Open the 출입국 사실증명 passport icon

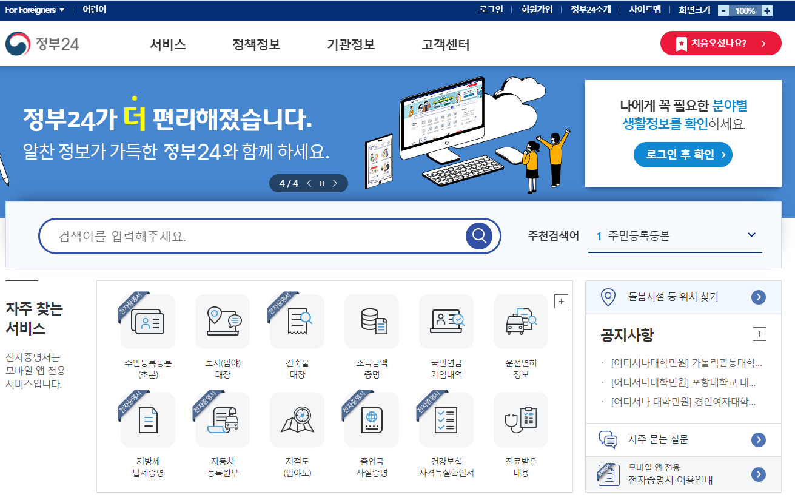[372, 420]
